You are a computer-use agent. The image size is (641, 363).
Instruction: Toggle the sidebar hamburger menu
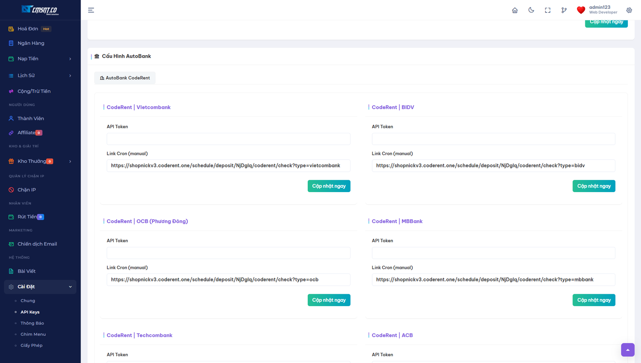(x=91, y=10)
